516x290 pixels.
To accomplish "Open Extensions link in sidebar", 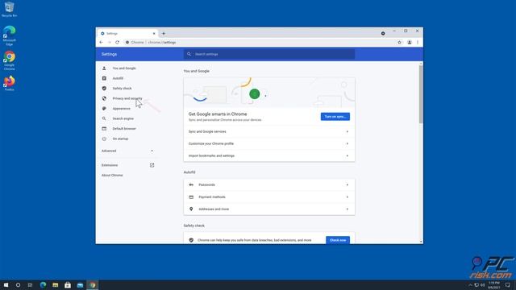I will [110, 165].
